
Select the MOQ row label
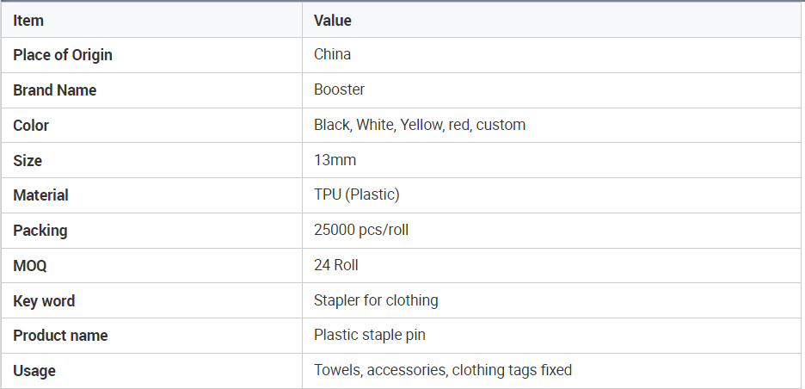[30, 266]
